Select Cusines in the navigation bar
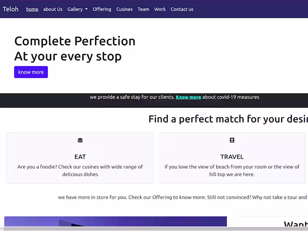 pyautogui.click(x=124, y=9)
